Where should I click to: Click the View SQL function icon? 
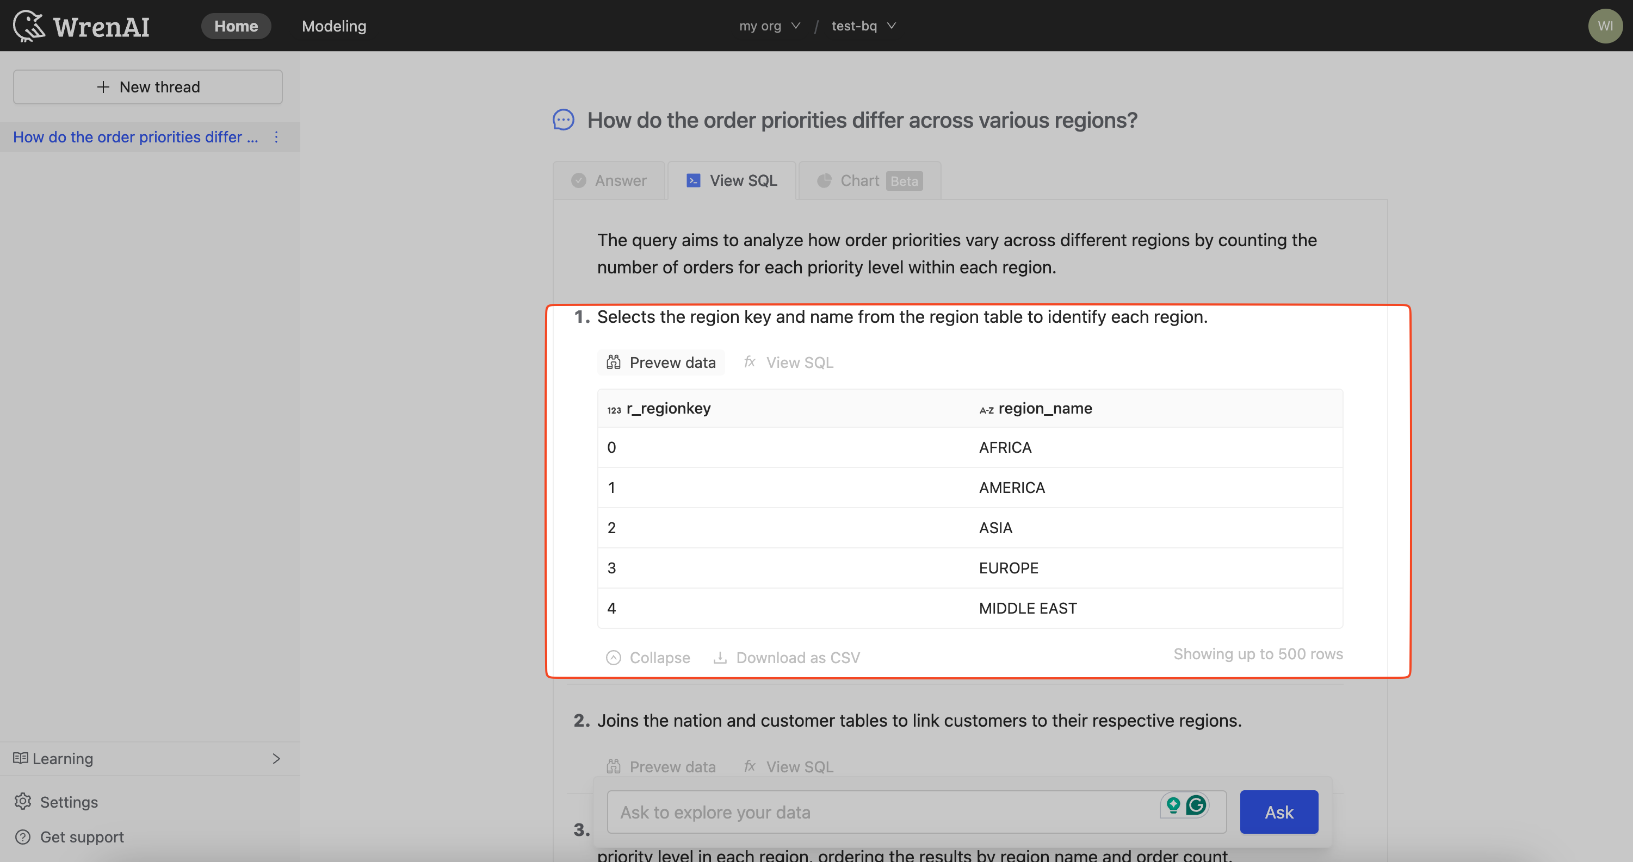click(x=750, y=361)
